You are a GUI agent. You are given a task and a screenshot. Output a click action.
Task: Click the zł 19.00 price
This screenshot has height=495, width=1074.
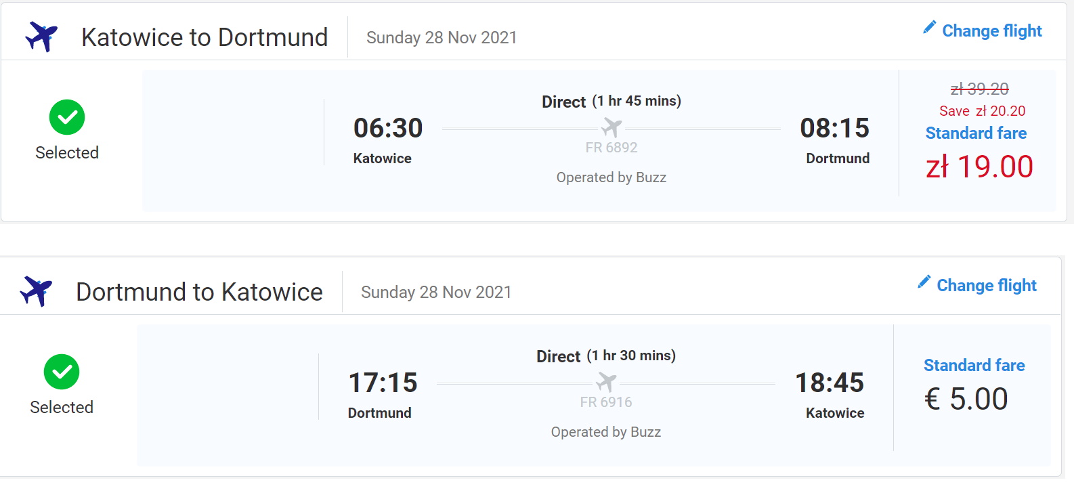(x=979, y=167)
